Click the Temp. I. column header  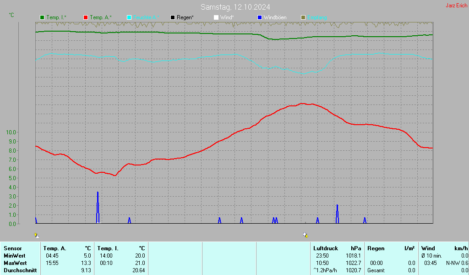(x=108, y=248)
